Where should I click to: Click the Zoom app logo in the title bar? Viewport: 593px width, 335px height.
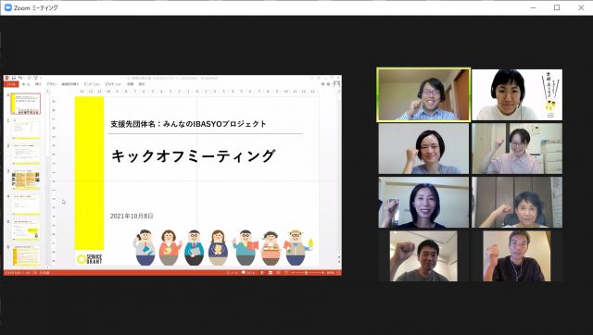(x=7, y=7)
